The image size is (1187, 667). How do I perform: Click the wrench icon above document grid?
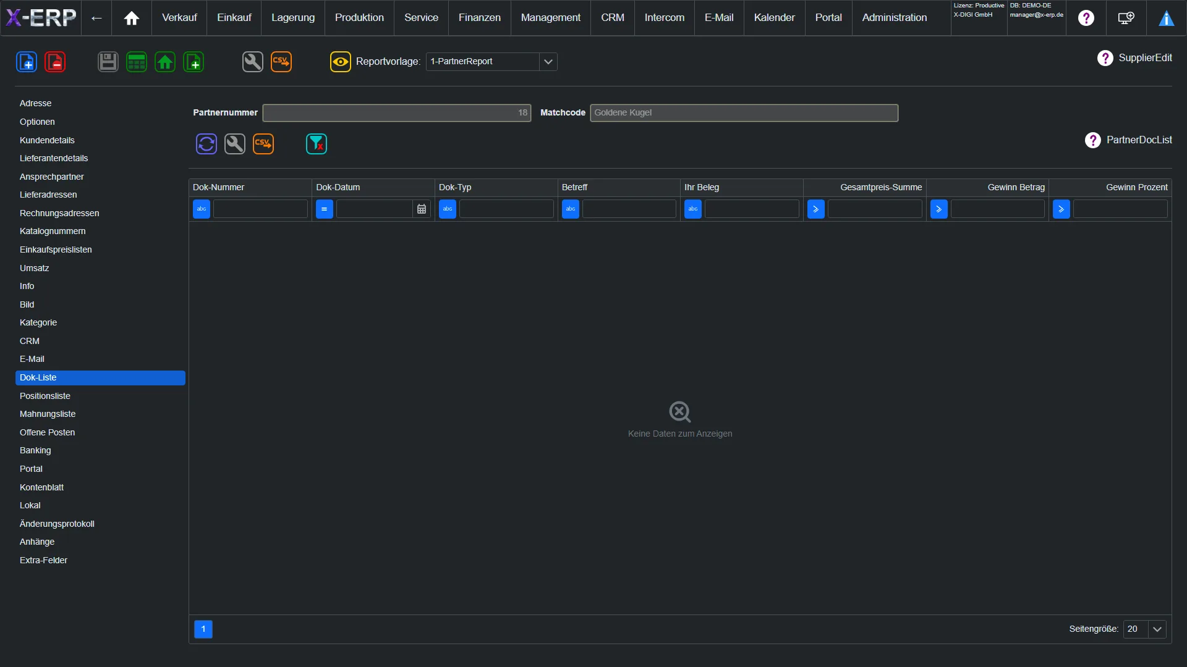235,144
